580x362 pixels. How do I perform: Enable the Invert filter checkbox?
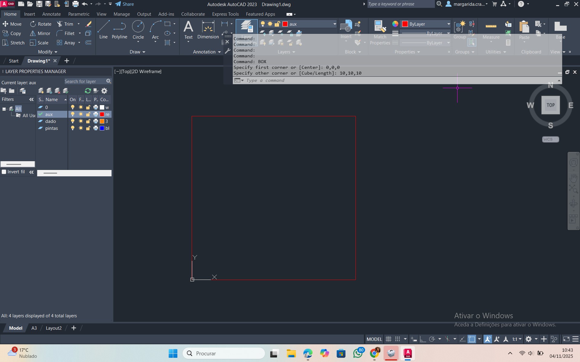(x=4, y=172)
